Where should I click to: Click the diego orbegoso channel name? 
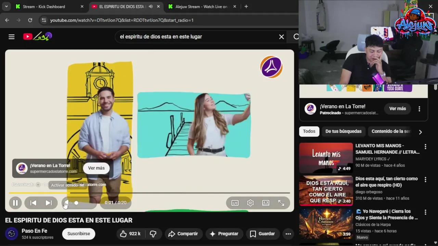(368, 192)
